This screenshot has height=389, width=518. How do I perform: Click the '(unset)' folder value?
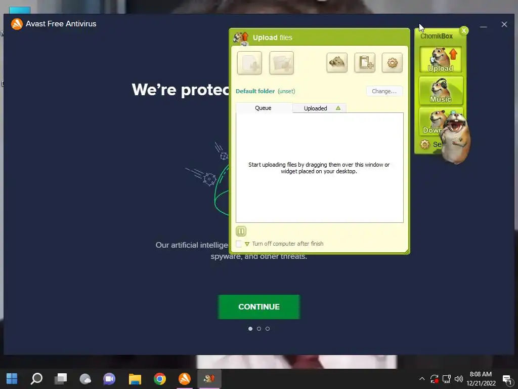(x=286, y=91)
